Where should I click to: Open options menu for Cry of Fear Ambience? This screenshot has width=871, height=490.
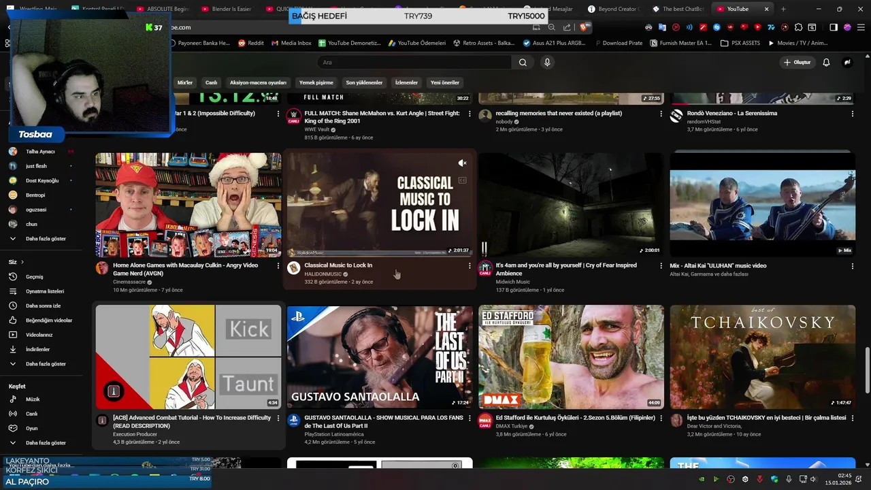(x=661, y=266)
